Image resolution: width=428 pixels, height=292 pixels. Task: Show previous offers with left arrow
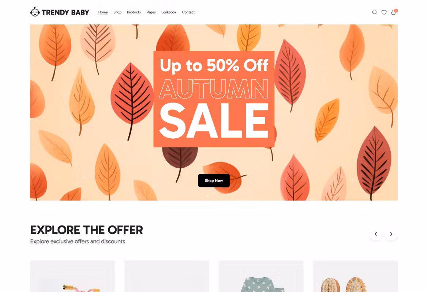(376, 234)
